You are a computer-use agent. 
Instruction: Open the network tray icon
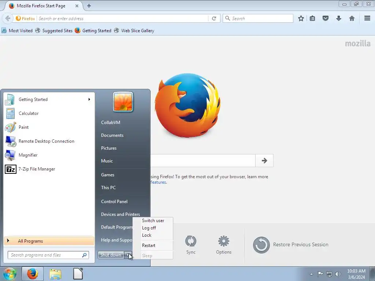[x=329, y=274]
